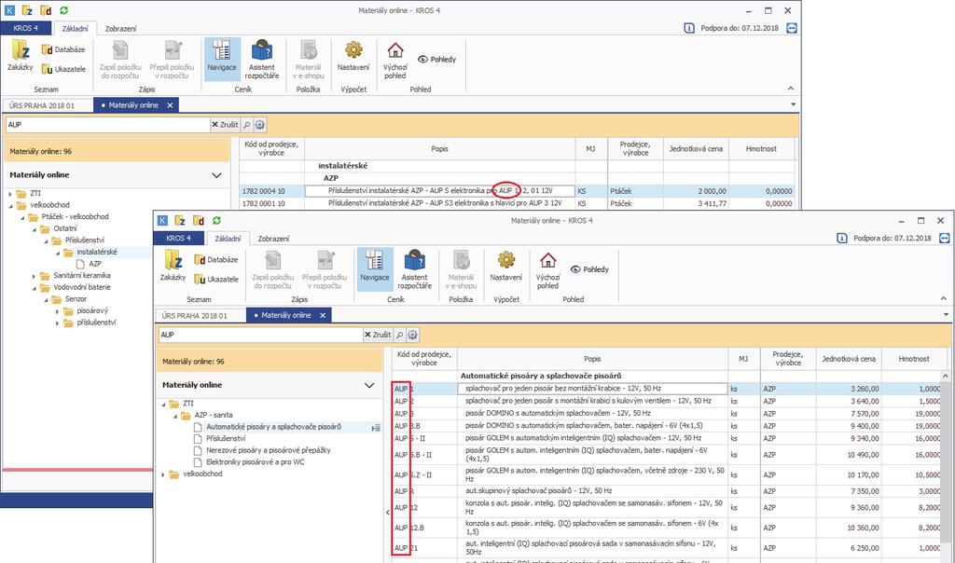
Task: Select Automatické pisoáry a splachovače pisoárů tree item
Action: (x=273, y=427)
